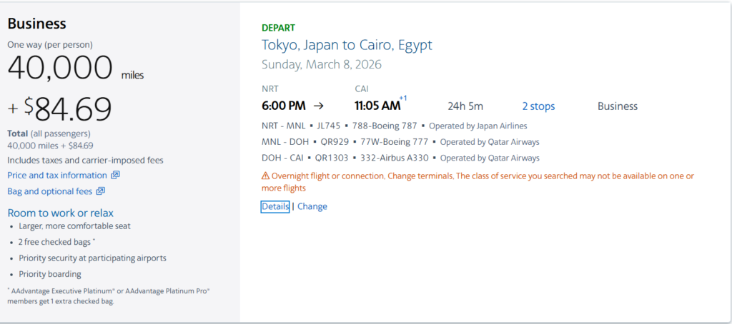This screenshot has height=324, width=732.
Task: Click the 11:05 AM arrival time
Action: coord(377,106)
